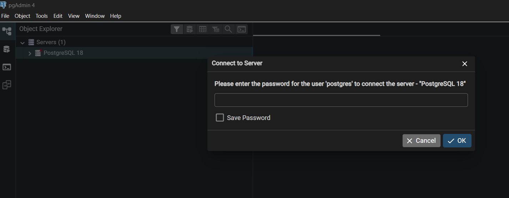Open the Query Tool Workspace sidebar icon
Image resolution: width=509 pixels, height=198 pixels.
click(7, 49)
